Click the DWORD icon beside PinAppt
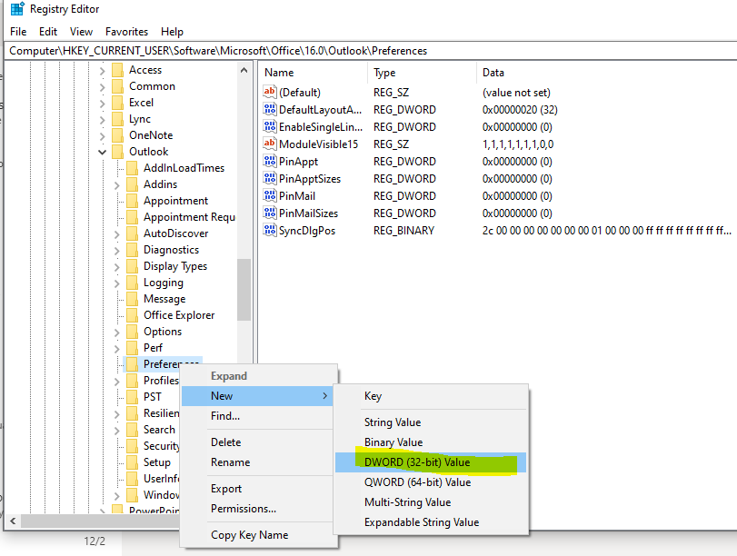The image size is (737, 556). (x=269, y=162)
